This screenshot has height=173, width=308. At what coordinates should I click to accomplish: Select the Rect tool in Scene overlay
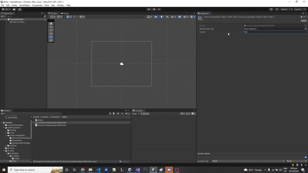51,37
